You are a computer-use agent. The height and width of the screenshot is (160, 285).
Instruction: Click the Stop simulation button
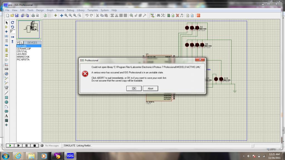coord(35,146)
